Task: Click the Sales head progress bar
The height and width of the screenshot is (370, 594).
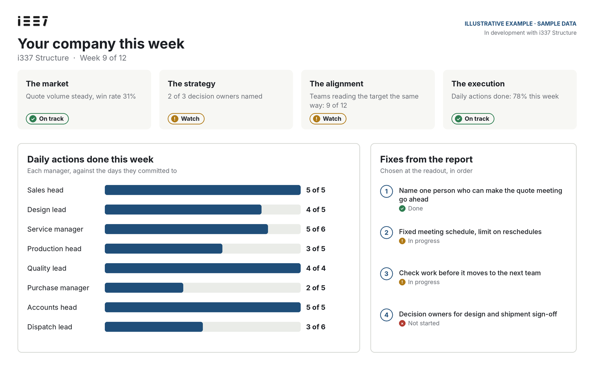Action: [x=203, y=190]
